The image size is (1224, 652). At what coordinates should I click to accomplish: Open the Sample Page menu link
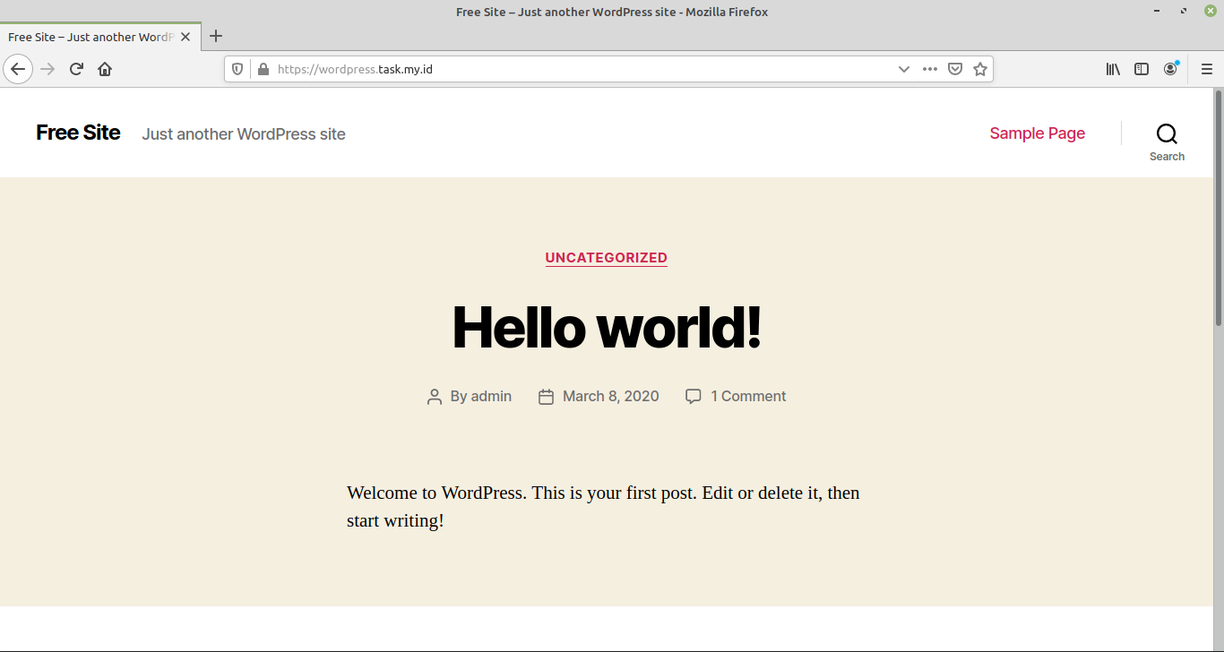[1038, 133]
